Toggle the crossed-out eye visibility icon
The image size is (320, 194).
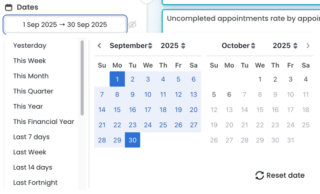coord(132,24)
